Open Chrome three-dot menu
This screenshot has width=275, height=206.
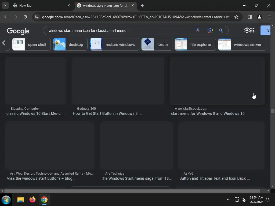coord(269,17)
